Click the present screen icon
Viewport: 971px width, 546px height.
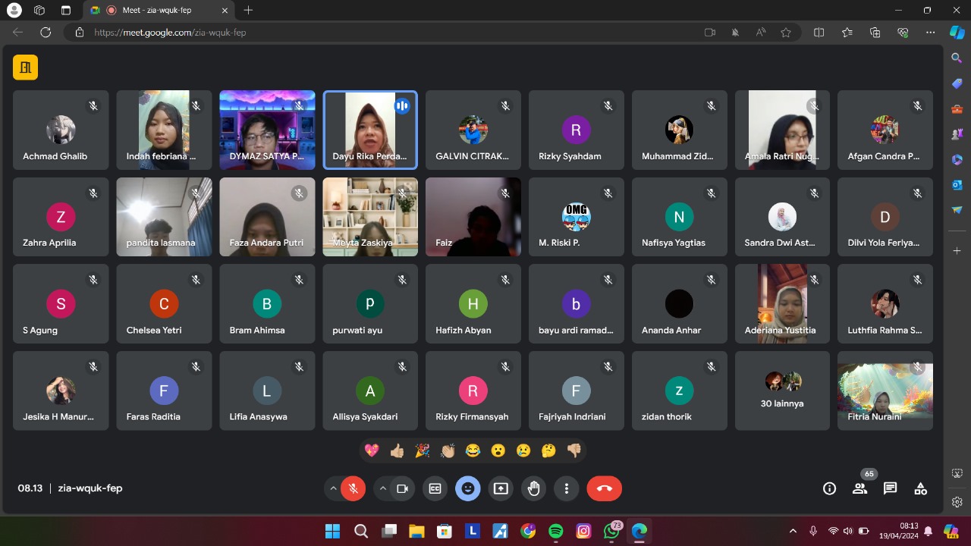coord(501,489)
